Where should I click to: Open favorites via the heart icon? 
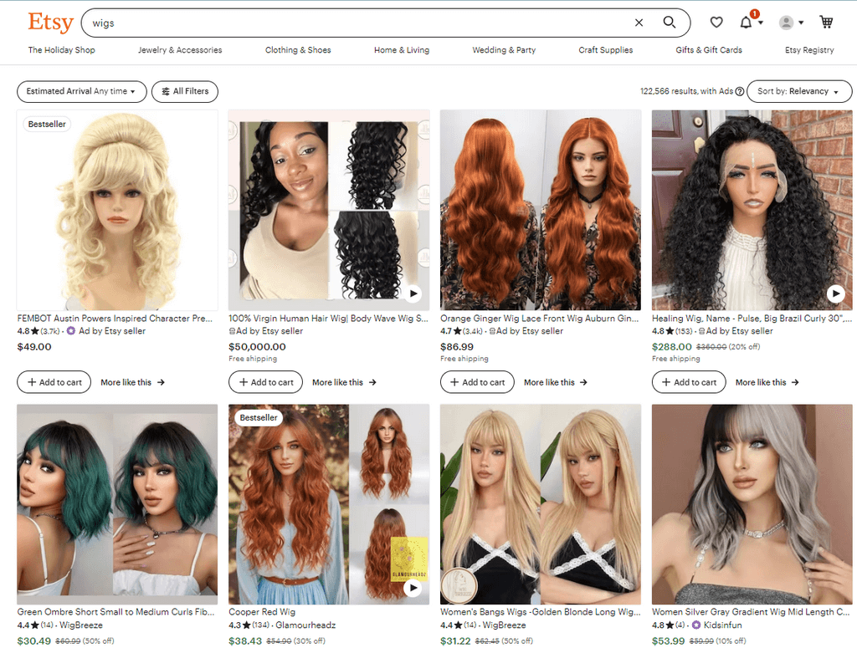pos(716,22)
